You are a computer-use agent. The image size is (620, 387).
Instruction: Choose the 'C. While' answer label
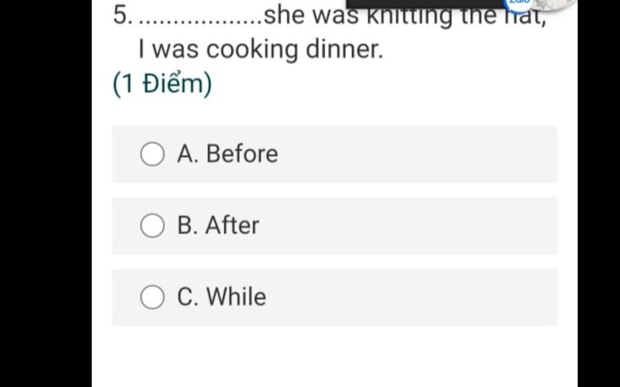[222, 297]
